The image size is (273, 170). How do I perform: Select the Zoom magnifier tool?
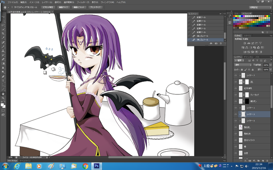click(x=3, y=98)
